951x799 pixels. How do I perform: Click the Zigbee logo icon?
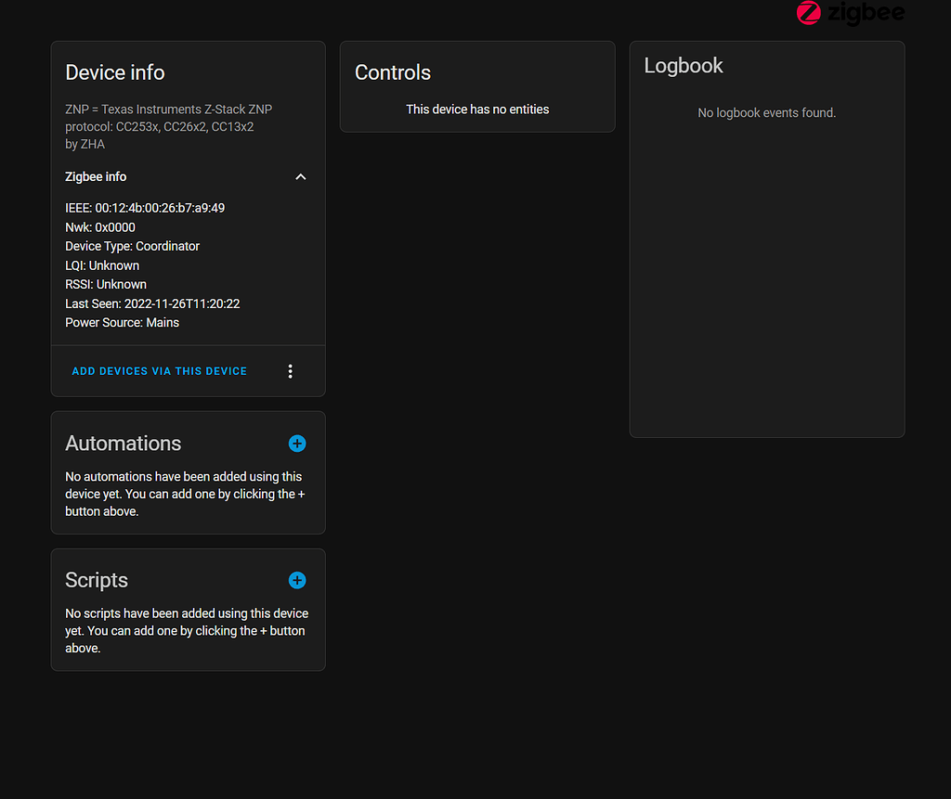(x=809, y=12)
